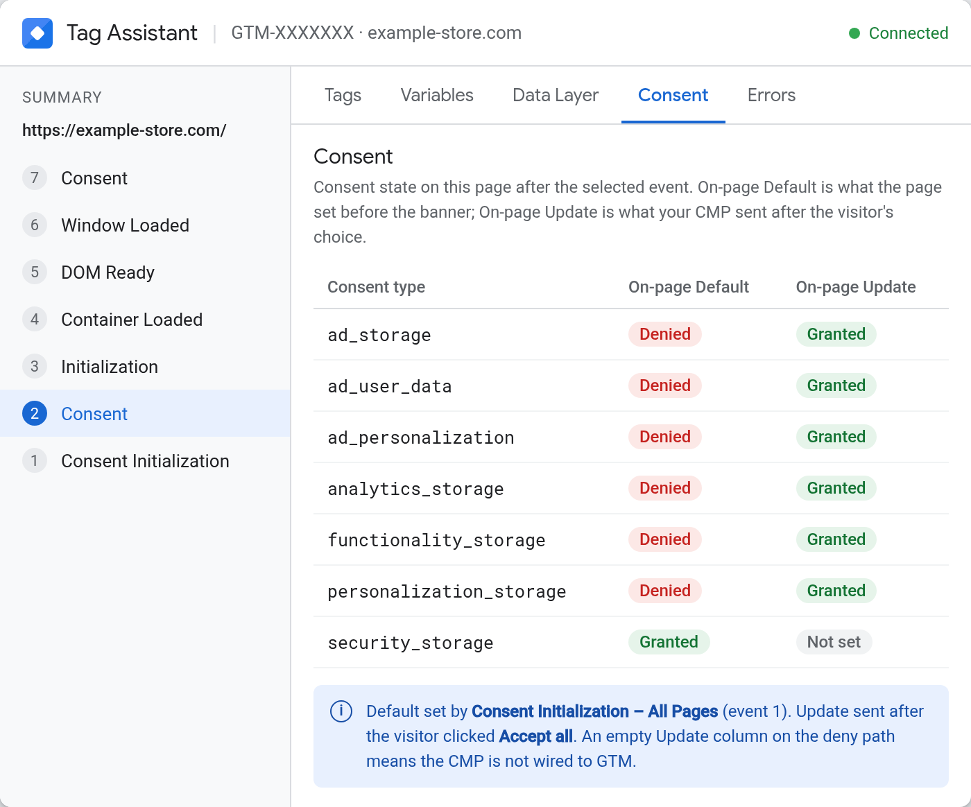Select event number 6 badge
The height and width of the screenshot is (807, 971).
click(35, 225)
